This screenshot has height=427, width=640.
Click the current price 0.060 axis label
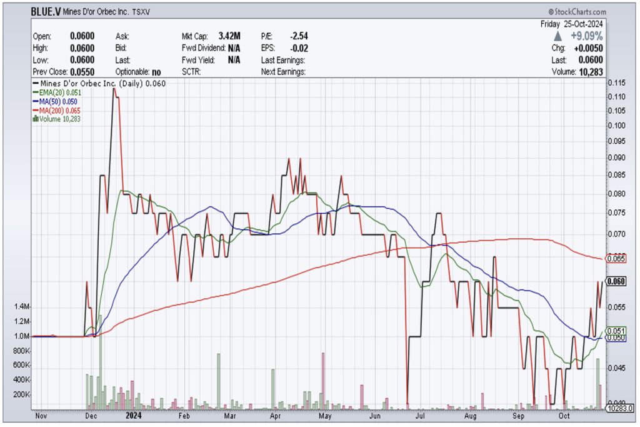[617, 281]
